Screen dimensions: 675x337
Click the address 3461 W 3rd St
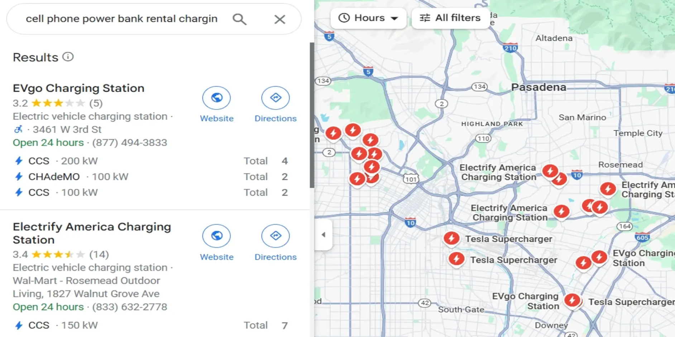click(67, 129)
